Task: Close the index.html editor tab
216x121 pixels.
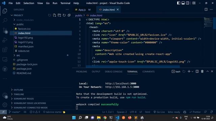Action: (x=118, y=9)
